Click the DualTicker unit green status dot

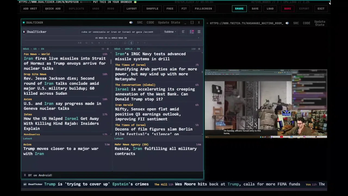click(24, 23)
